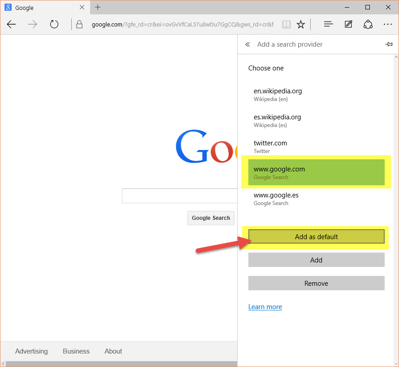Open the More actions ellipsis menu
Screen dimensions: 399x367
[387, 24]
